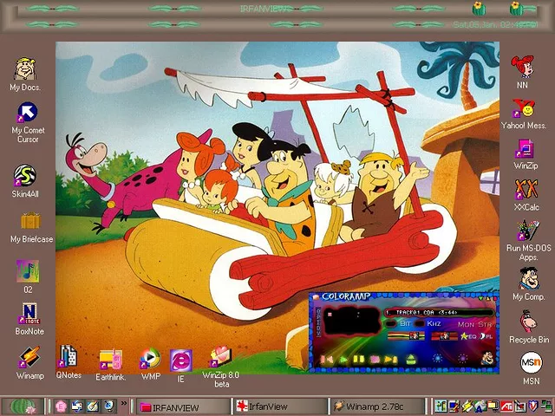The image size is (555, 416).
Task: Minimize Coloramp with the green triangle
Action: tap(480, 298)
